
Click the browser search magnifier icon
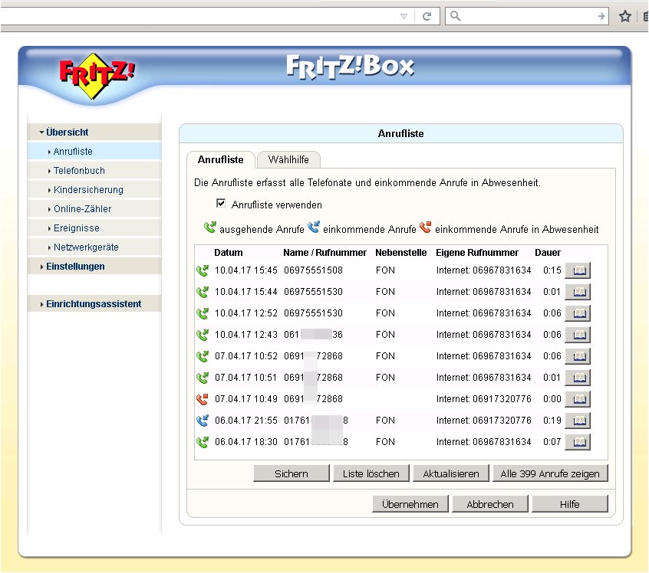pos(455,16)
